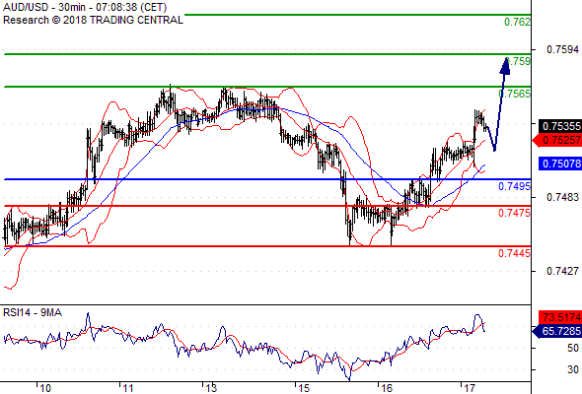Click the green 0.759 resistance level label

click(518, 61)
